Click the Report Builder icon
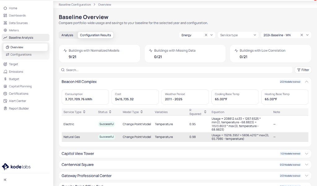The width and height of the screenshot is (317, 186). [5, 108]
